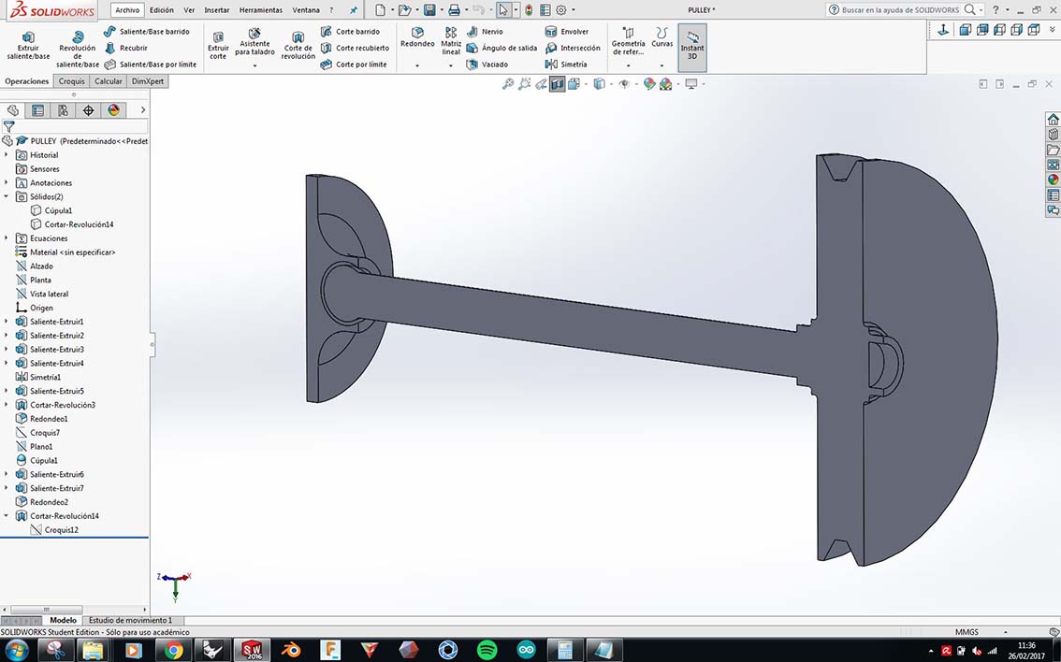Expand the Saliente-Extruir1 feature
Image resolution: width=1061 pixels, height=662 pixels.
7,322
